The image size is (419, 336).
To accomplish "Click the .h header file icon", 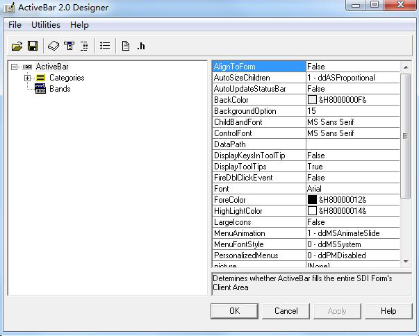I will click(140, 47).
